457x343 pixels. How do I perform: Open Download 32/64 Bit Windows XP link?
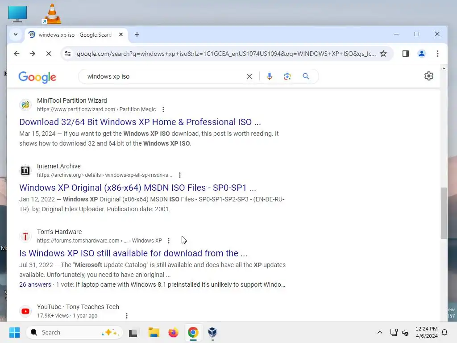coord(140,122)
